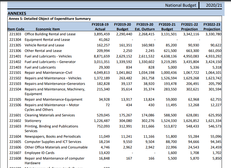This screenshot has height=168, width=231.
Task: Click the Employee ID Cards row label
Action: click(40, 153)
